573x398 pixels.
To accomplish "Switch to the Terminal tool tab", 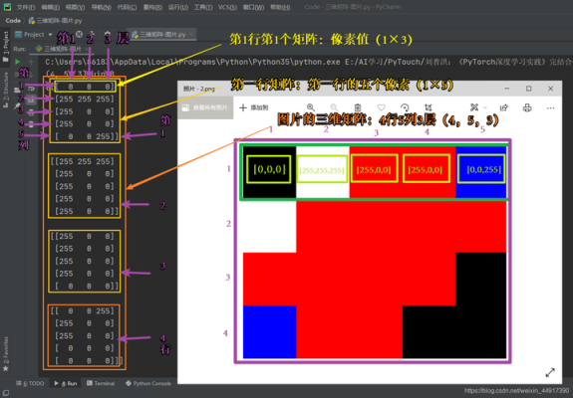I will [101, 383].
